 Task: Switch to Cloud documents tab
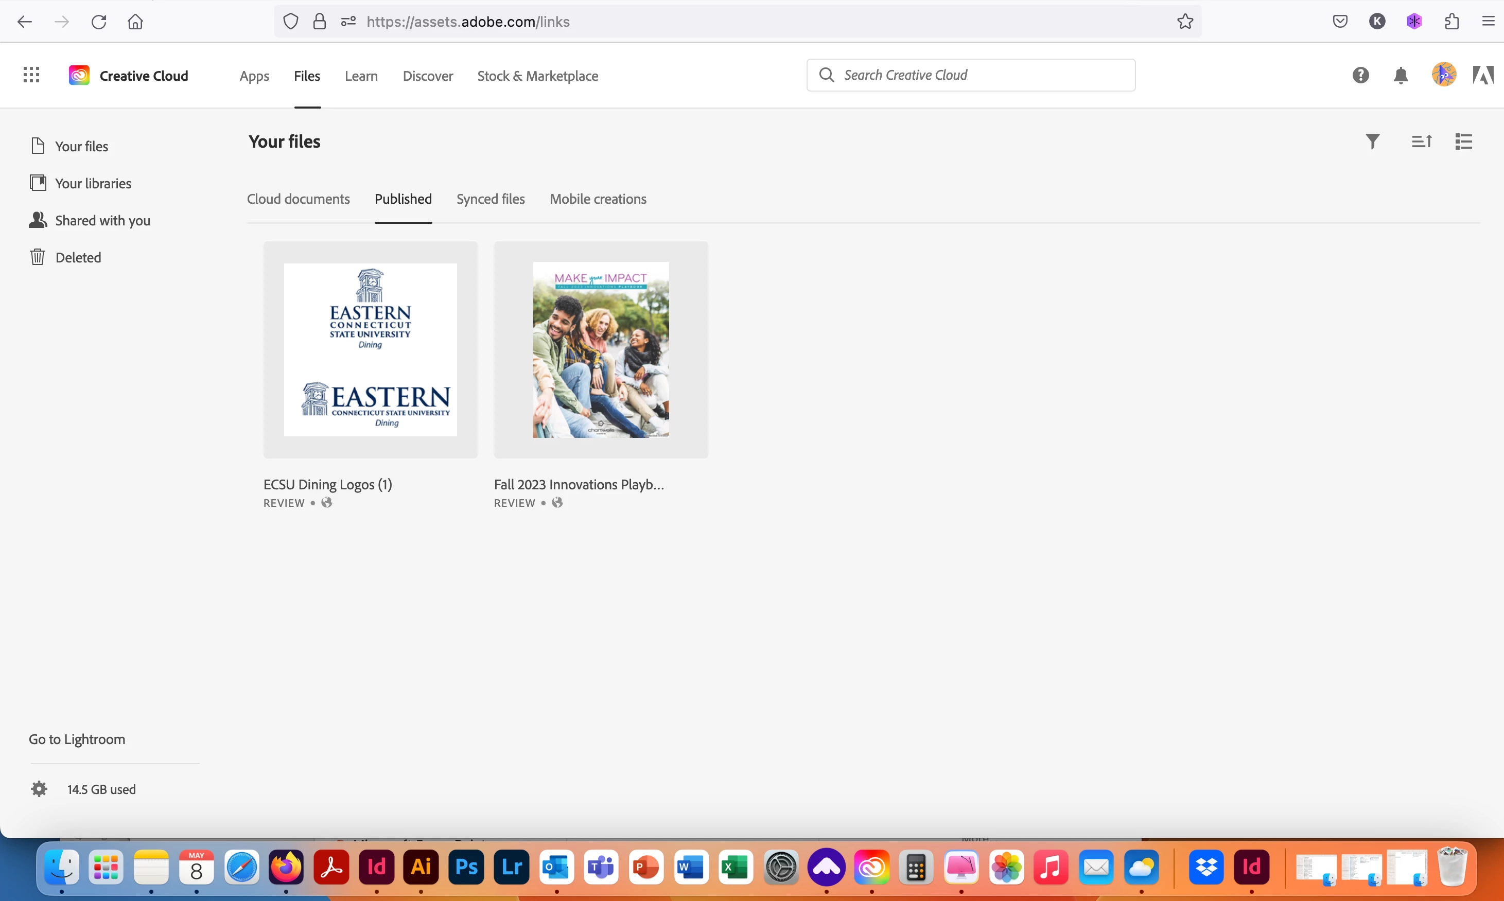tap(298, 199)
